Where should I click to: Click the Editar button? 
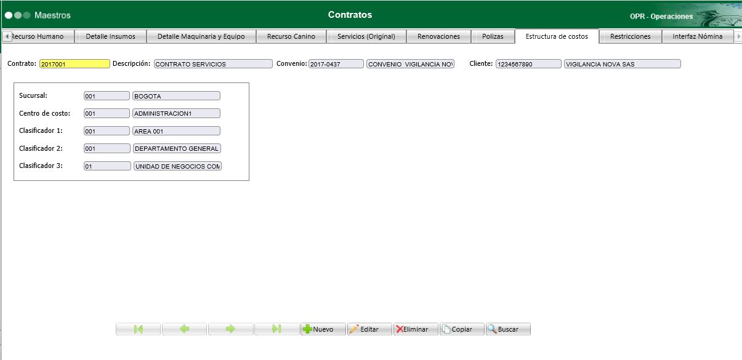369,329
